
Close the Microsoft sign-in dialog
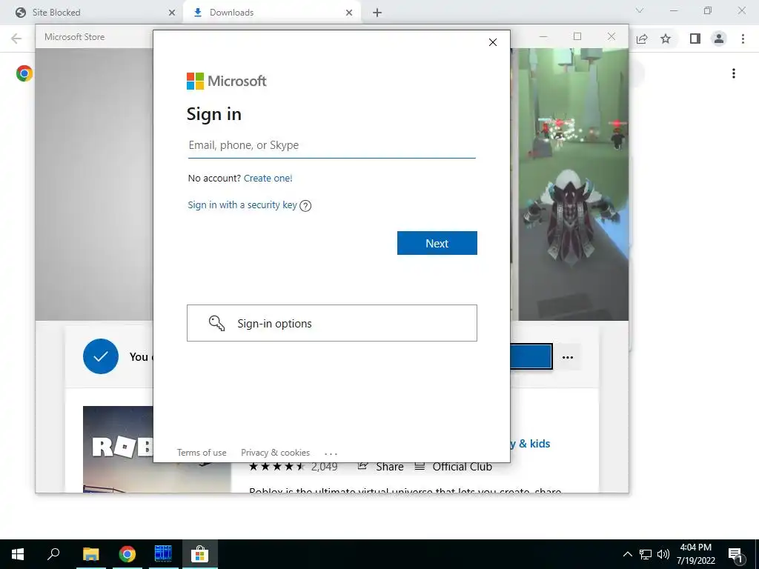(x=493, y=42)
